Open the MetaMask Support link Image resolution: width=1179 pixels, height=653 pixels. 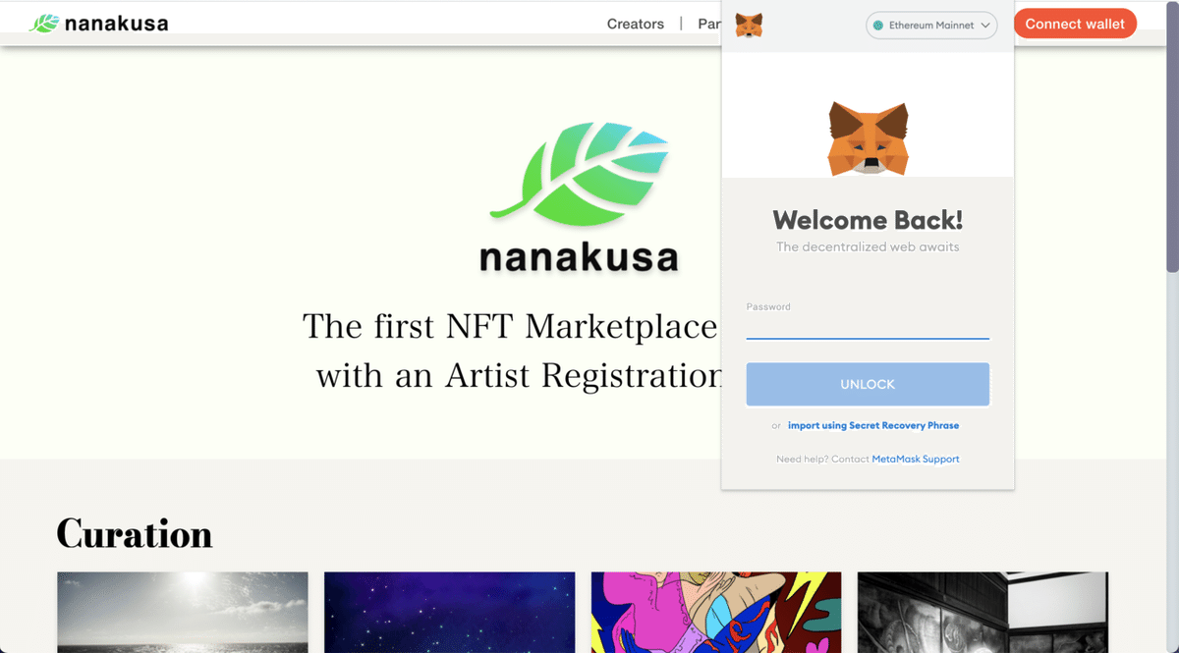[x=915, y=459]
